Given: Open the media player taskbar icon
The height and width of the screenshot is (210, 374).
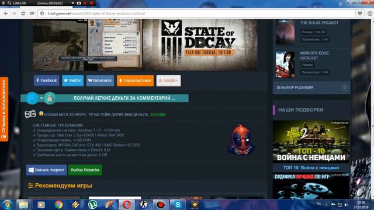Looking at the screenshot, I should tap(41, 205).
